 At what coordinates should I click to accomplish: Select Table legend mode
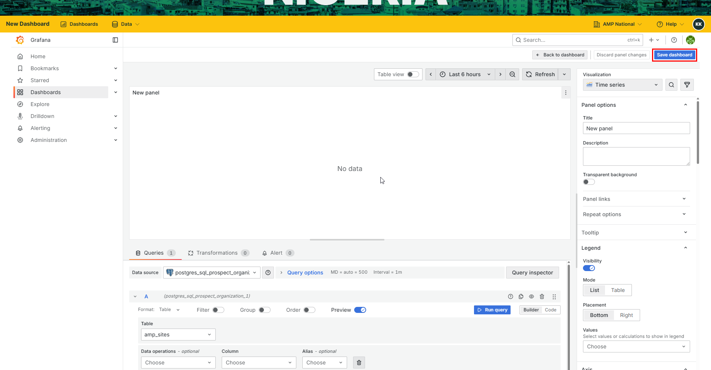click(x=618, y=290)
